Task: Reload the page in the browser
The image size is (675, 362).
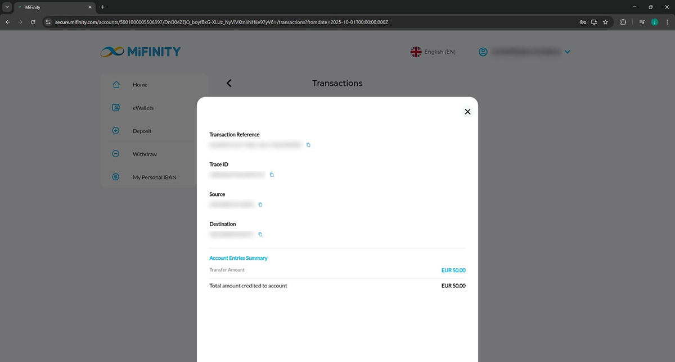Action: [33, 22]
